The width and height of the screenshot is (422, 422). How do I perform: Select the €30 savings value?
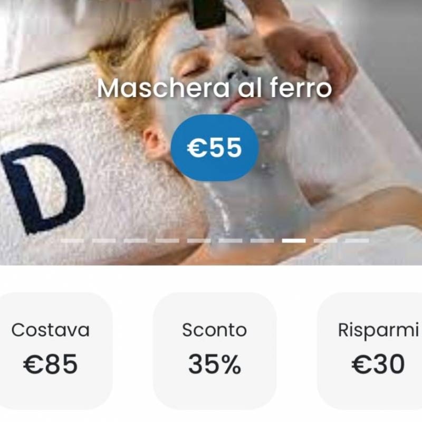pyautogui.click(x=378, y=364)
